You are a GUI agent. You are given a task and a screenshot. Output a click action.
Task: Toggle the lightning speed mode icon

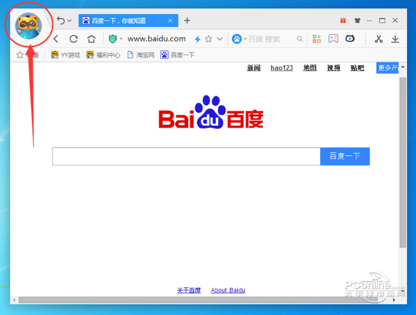tap(197, 39)
